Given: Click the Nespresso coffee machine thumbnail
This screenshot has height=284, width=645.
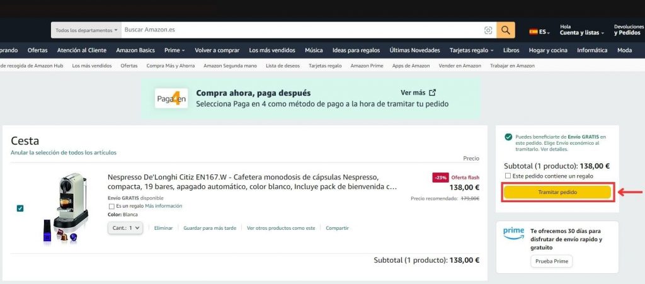Looking at the screenshot, I should point(66,209).
